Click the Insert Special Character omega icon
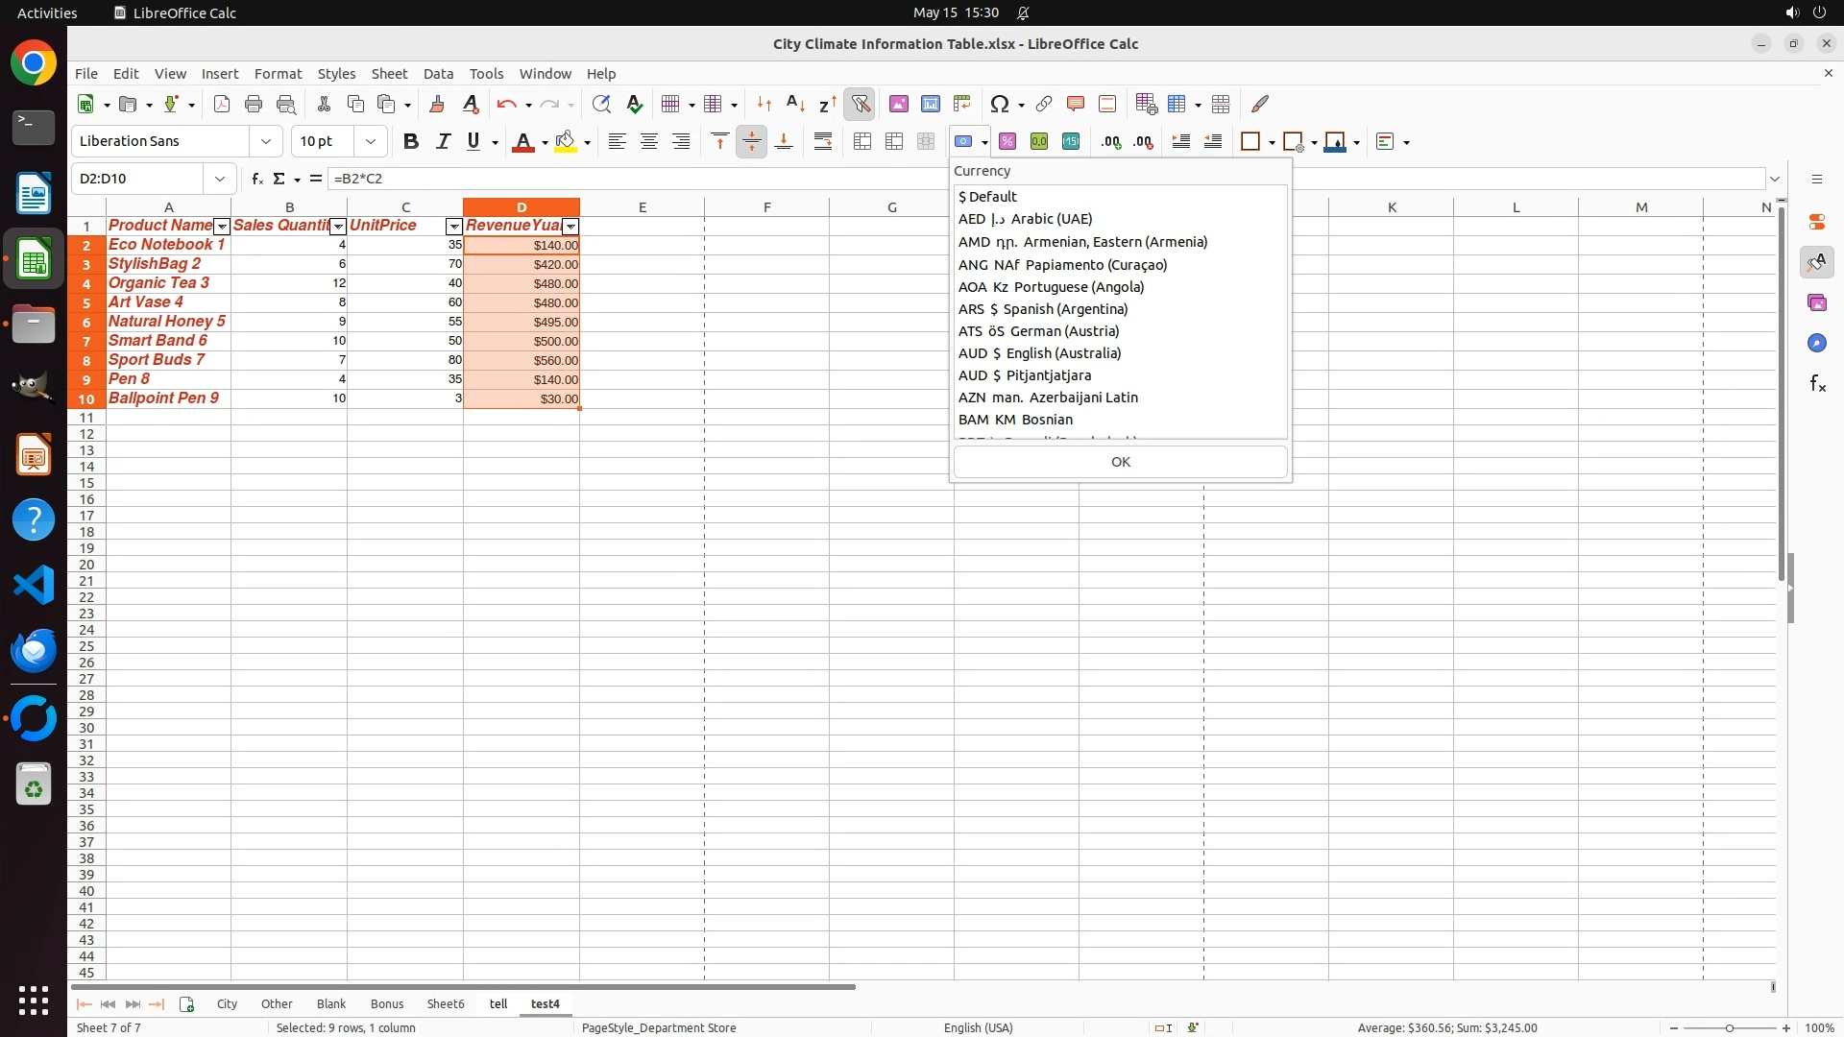 pos(1000,104)
